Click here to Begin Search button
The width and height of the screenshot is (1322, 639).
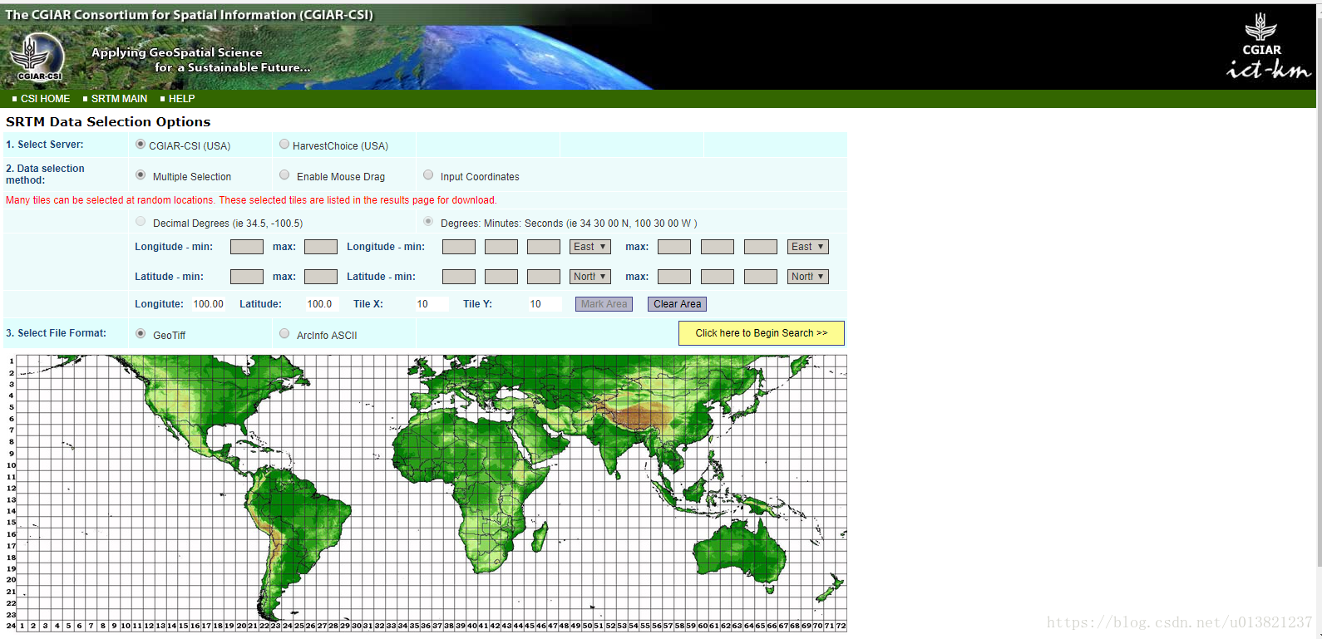[x=762, y=333]
